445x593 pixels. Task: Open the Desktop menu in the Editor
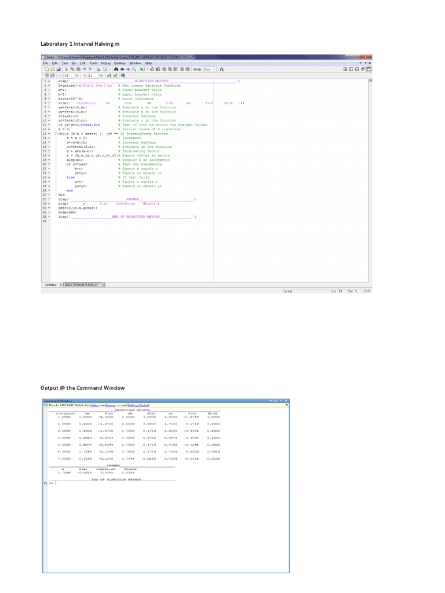[x=119, y=63]
